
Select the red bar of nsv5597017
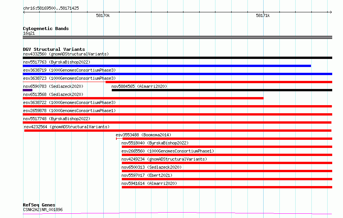[x=227, y=179]
